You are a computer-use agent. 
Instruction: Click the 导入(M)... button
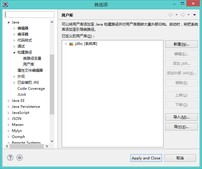182,117
